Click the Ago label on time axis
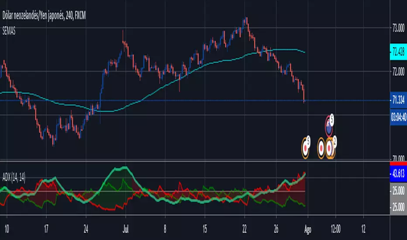 307,230
